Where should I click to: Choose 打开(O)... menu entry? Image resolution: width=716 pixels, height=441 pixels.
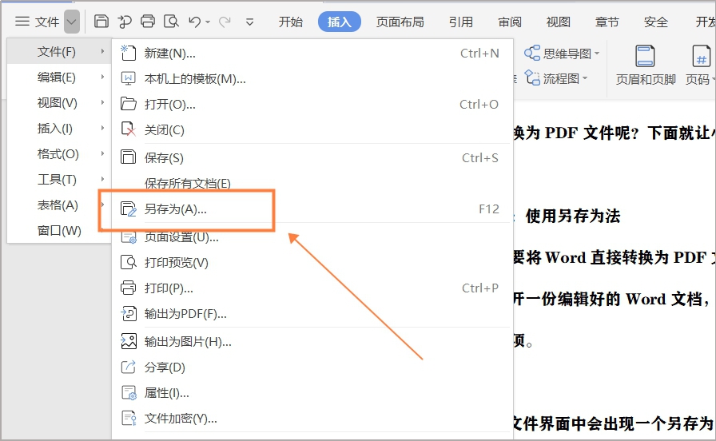click(x=312, y=105)
